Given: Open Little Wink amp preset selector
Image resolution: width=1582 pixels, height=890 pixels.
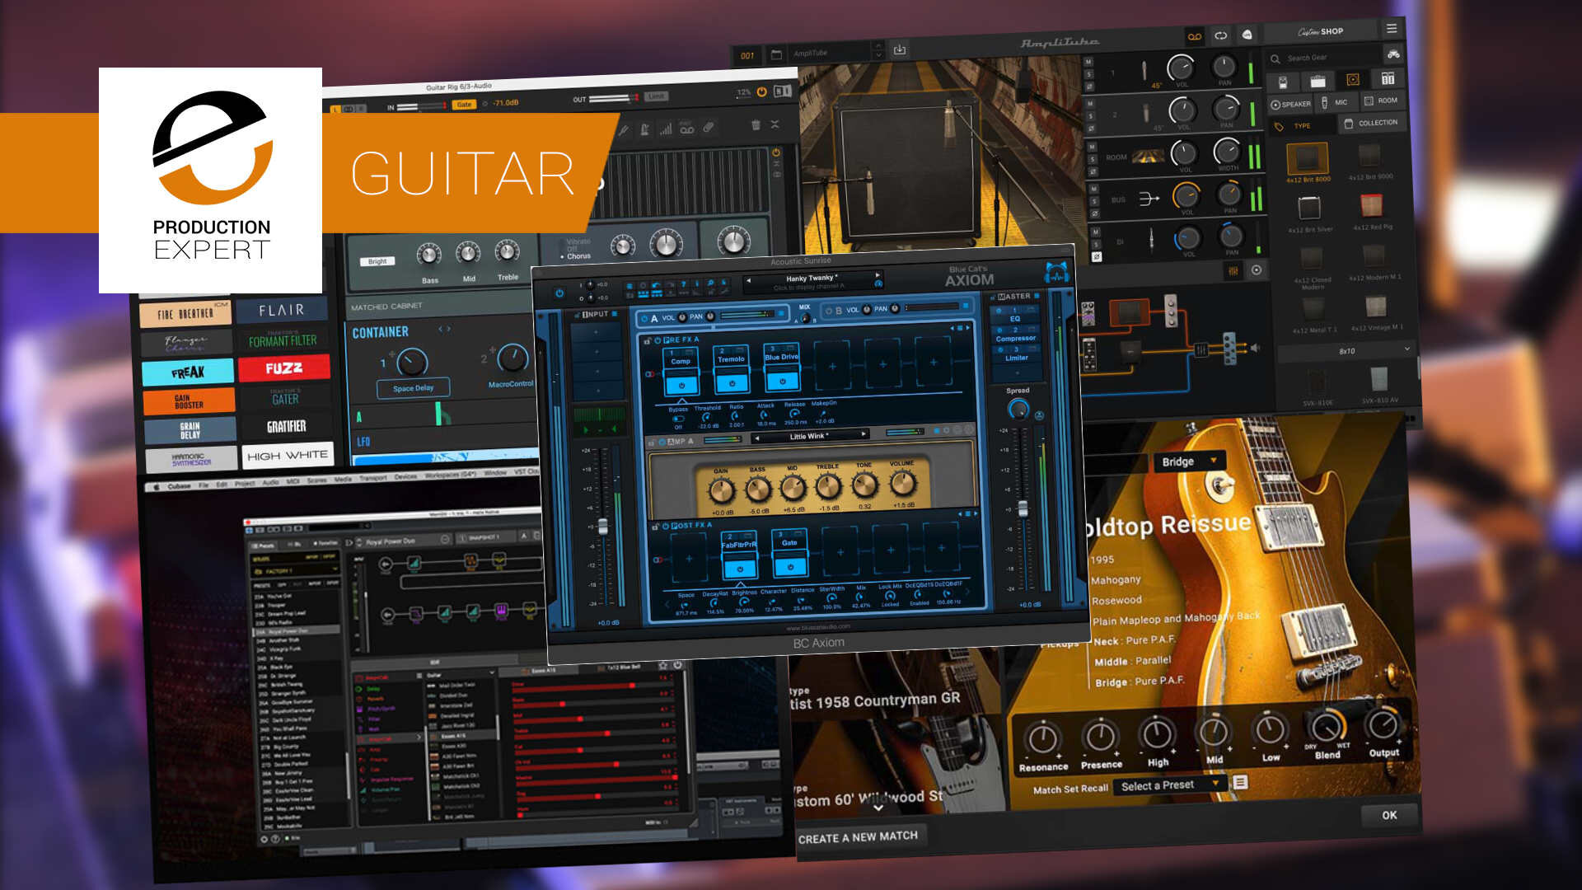Looking at the screenshot, I should [x=809, y=436].
